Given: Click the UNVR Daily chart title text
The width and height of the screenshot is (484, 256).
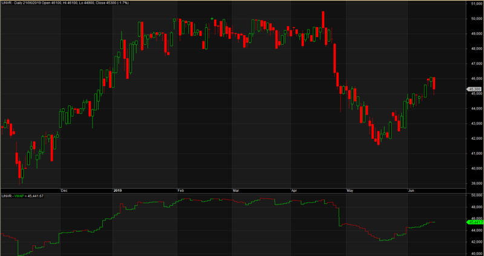Looking at the screenshot, I should [65, 3].
